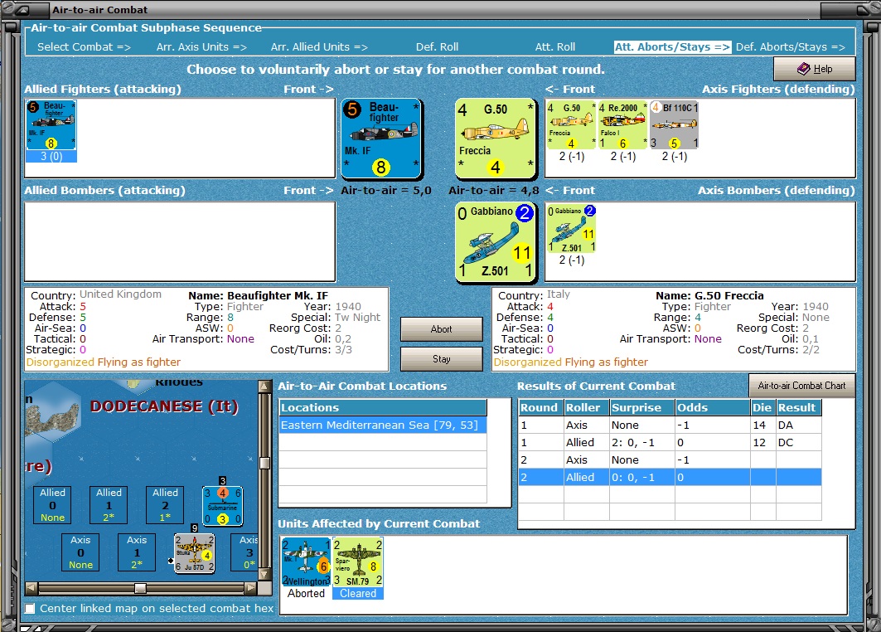Click the Abort button
881x632 pixels.
click(441, 329)
